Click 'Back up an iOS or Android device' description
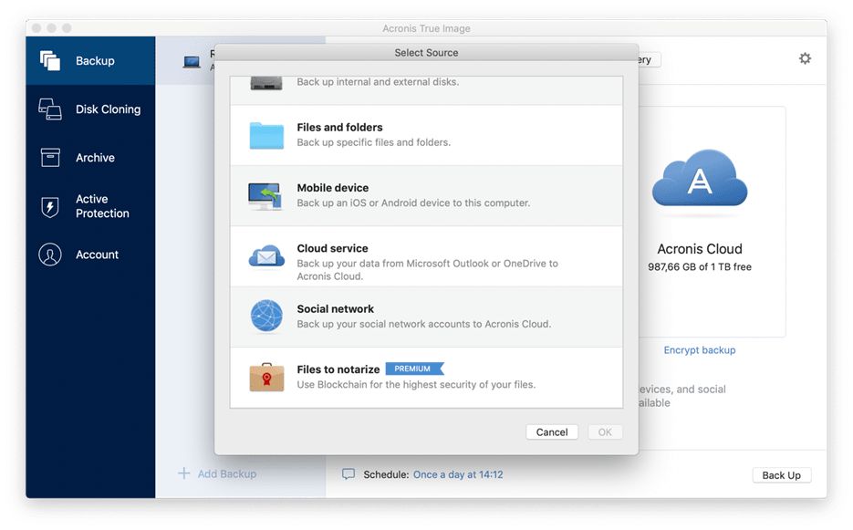 (x=413, y=203)
